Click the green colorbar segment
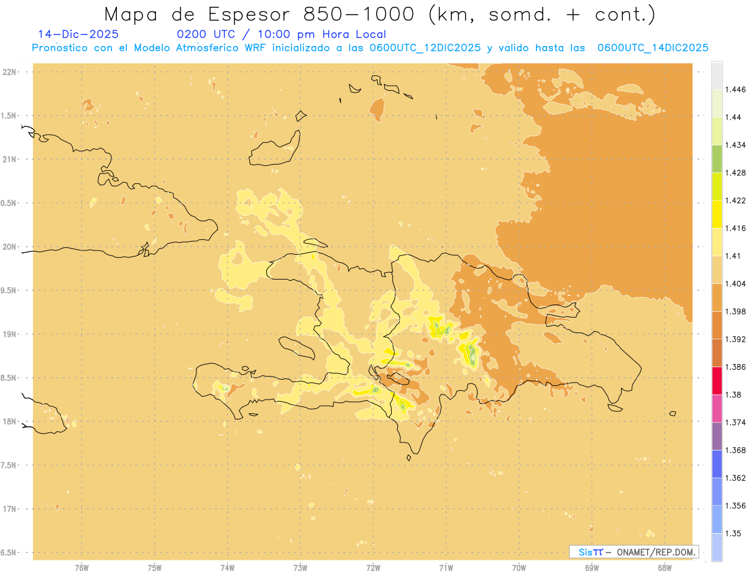 point(717,159)
